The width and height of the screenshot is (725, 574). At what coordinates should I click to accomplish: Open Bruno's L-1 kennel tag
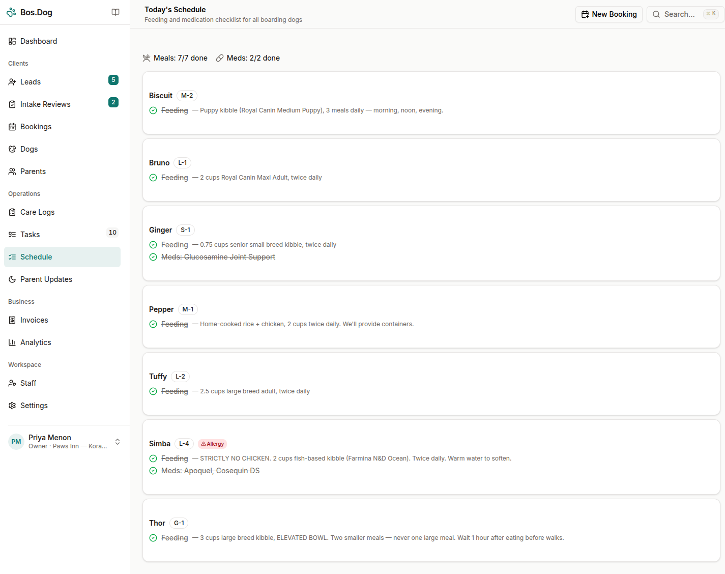[182, 162]
